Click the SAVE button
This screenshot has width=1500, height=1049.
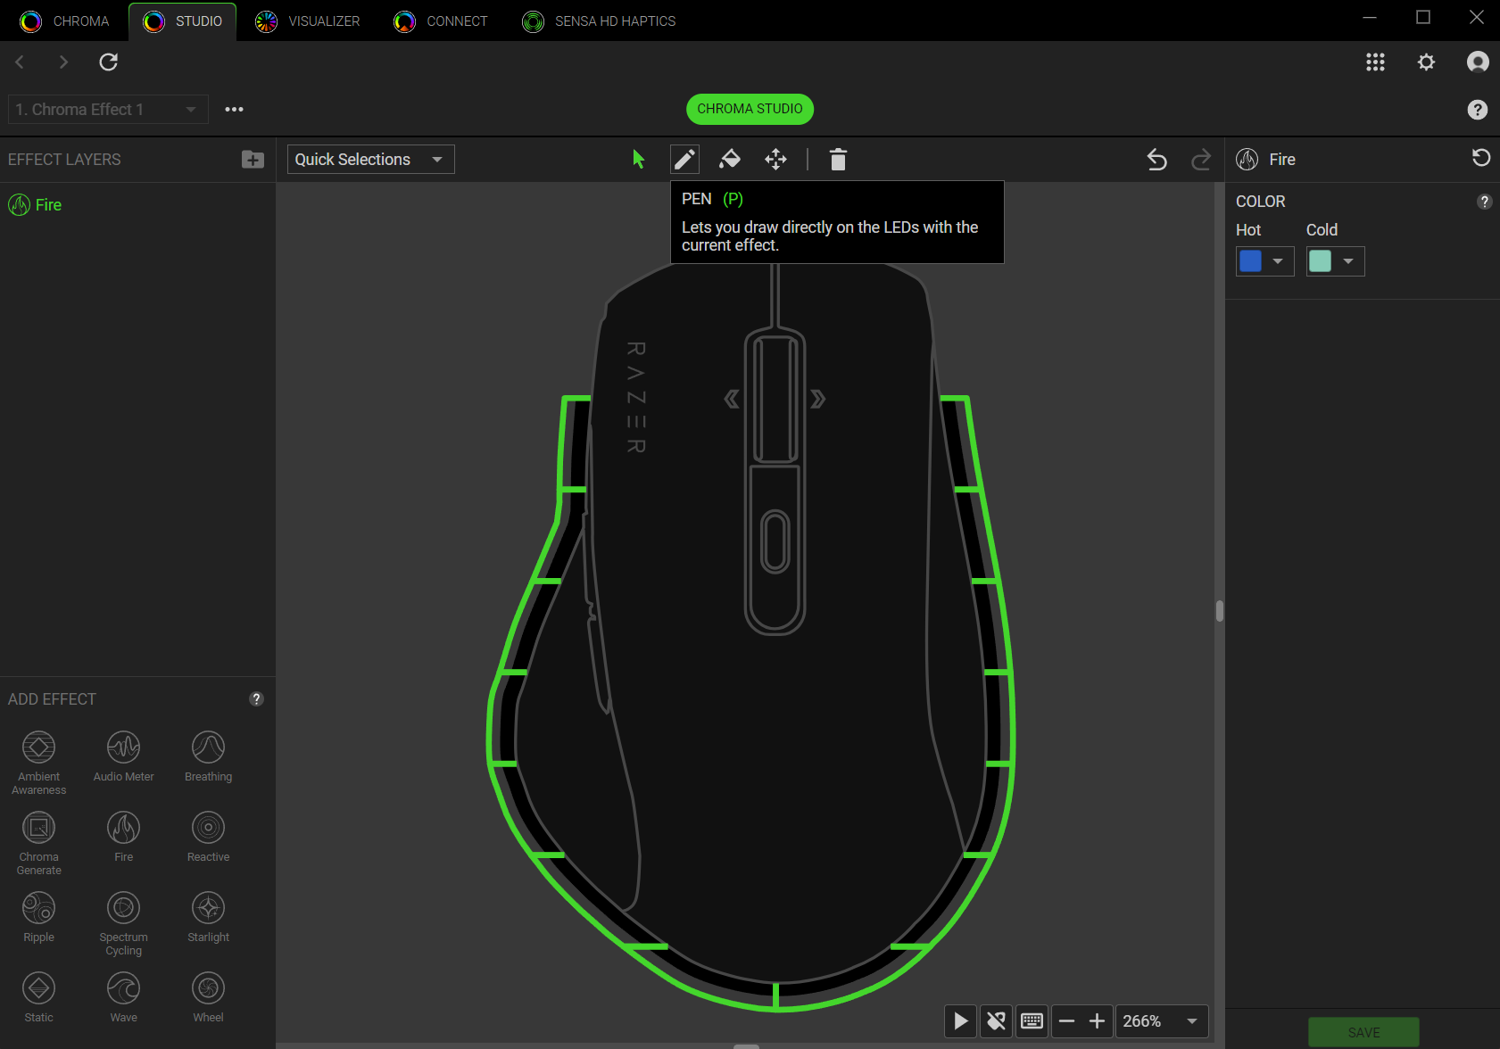coord(1363,1032)
